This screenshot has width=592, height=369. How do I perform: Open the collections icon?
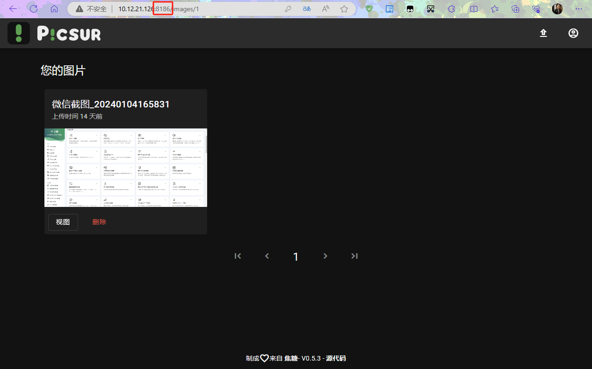tap(515, 9)
